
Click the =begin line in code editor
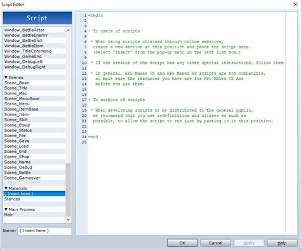coord(96,15)
